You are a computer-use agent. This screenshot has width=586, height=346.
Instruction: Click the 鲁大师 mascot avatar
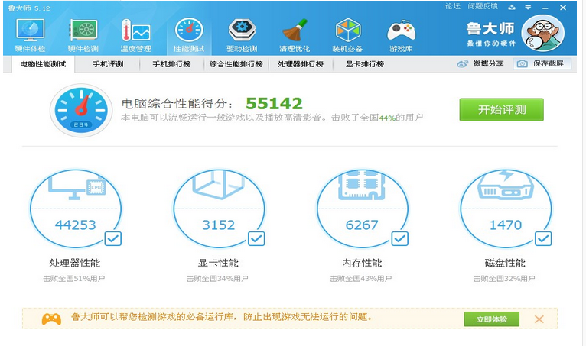tap(542, 33)
